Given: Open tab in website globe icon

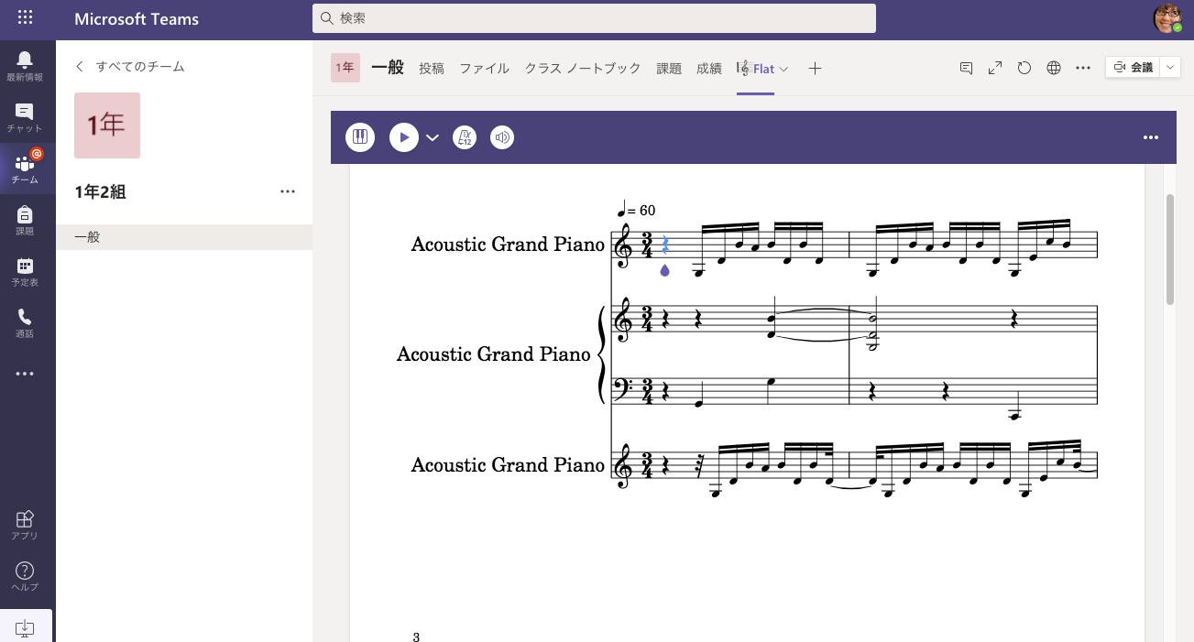Looking at the screenshot, I should (x=1054, y=68).
